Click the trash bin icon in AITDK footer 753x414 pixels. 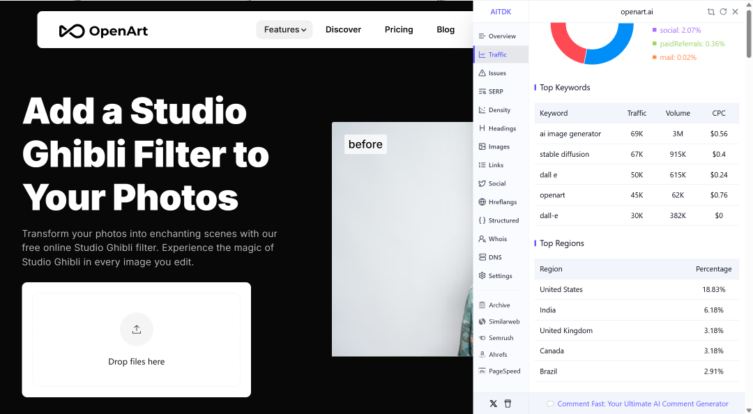pyautogui.click(x=508, y=404)
